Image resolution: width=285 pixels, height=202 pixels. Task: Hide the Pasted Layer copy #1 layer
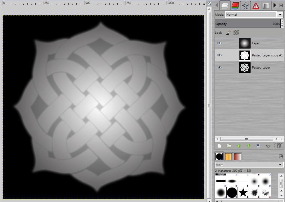click(219, 55)
